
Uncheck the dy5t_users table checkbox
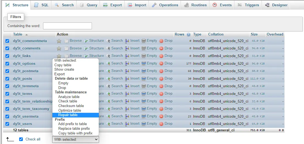coord(7,124)
